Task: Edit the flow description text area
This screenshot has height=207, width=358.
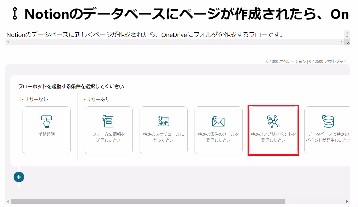Action: [174, 35]
